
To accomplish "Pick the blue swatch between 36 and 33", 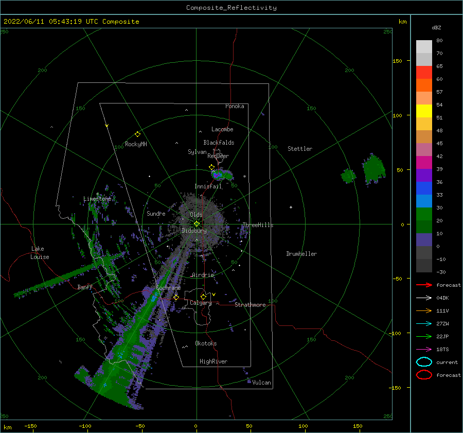I will point(424,188).
